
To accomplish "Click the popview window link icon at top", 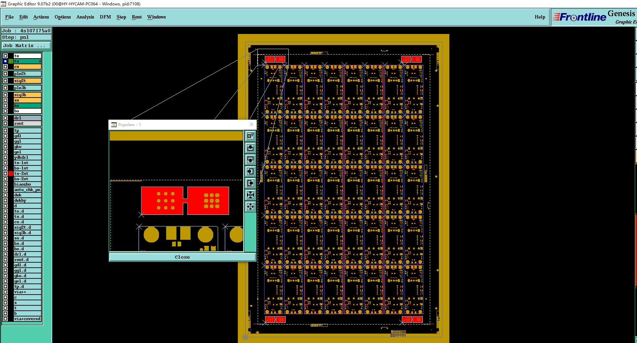I will (x=250, y=136).
